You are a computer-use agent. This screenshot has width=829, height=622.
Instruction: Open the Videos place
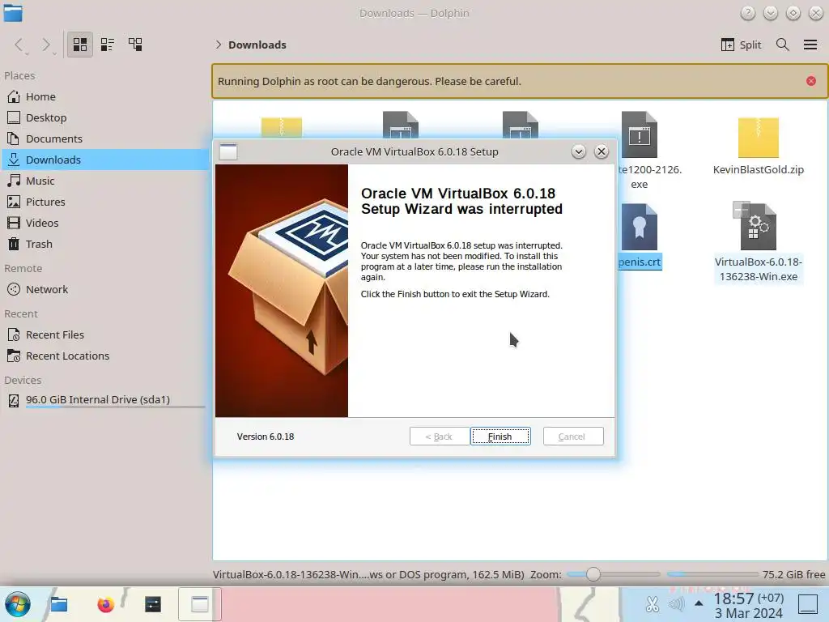106,224
